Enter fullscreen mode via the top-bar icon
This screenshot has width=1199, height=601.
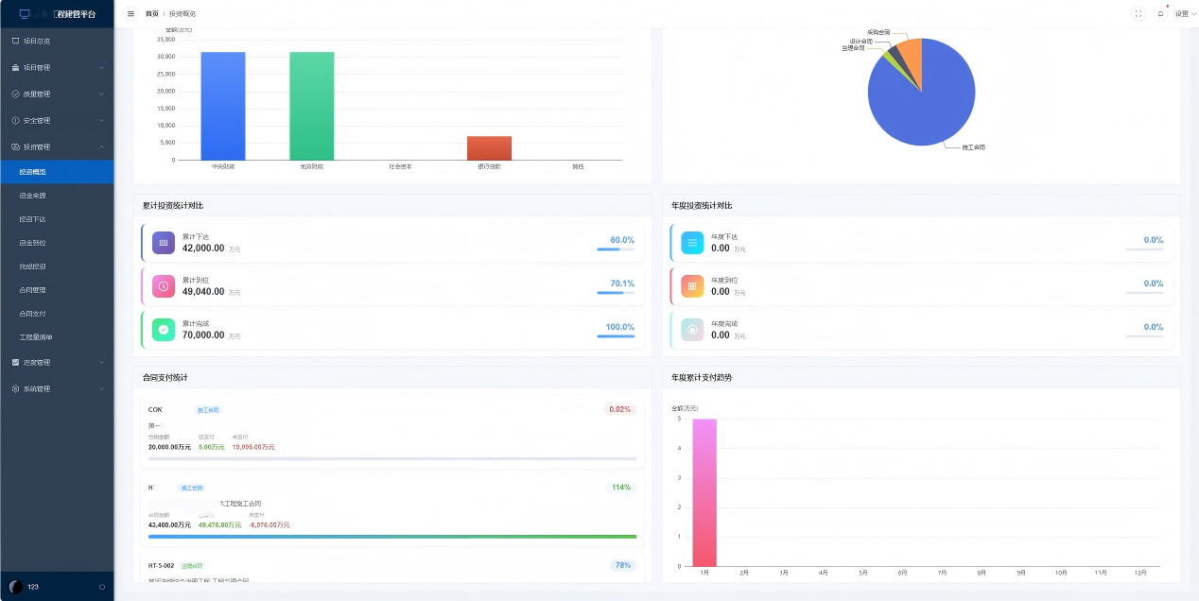pos(1138,14)
